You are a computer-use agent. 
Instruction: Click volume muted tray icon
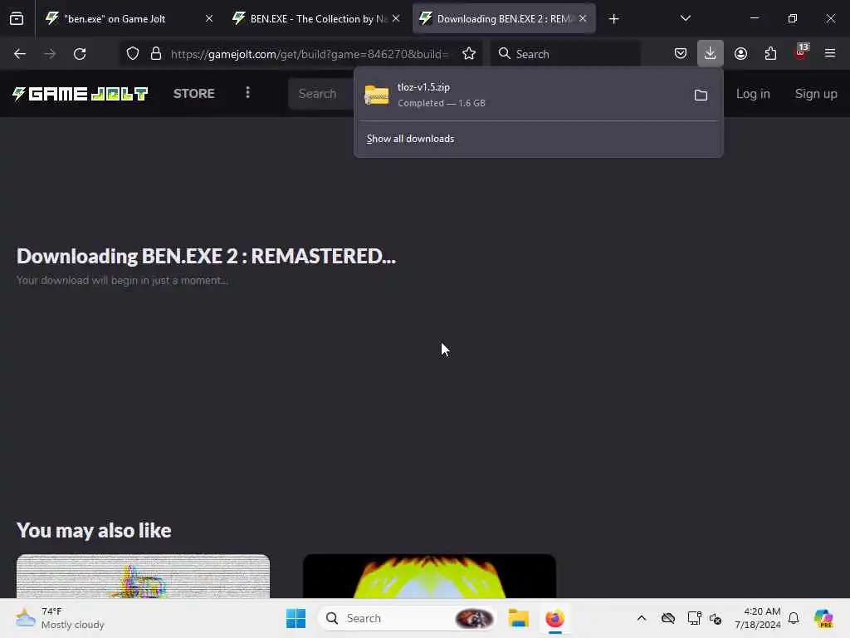pyautogui.click(x=716, y=618)
